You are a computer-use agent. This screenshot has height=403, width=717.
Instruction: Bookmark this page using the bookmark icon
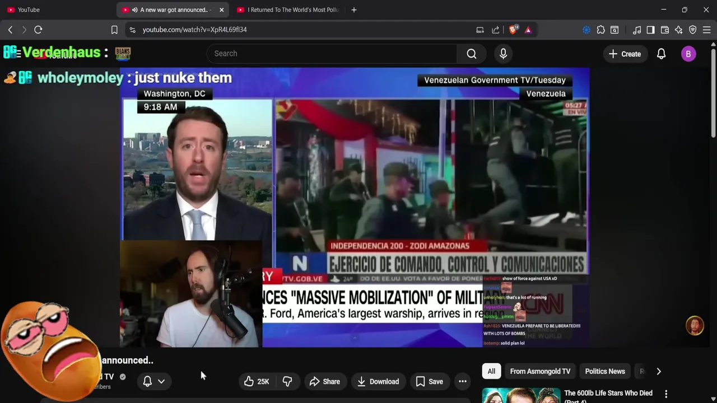coord(114,30)
